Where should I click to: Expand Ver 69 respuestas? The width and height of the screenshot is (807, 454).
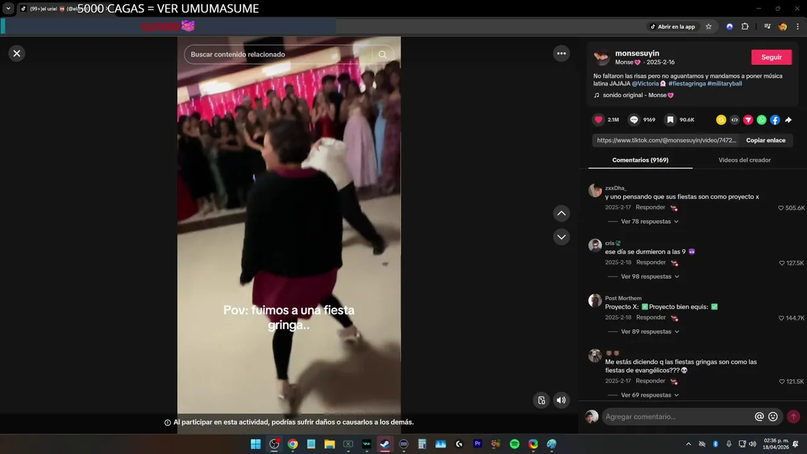click(x=649, y=395)
